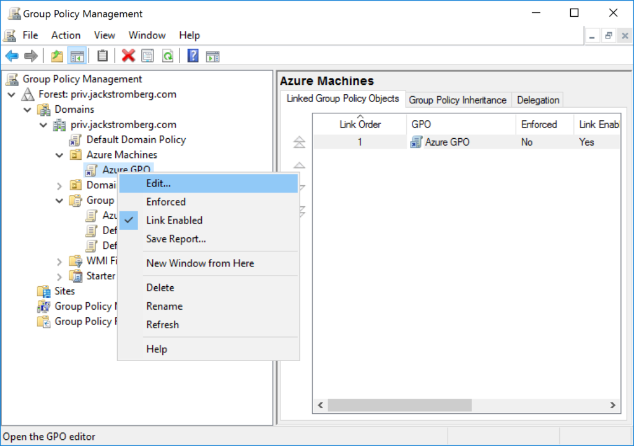Click the Back navigation arrow icon
This screenshot has width=634, height=446.
[x=11, y=56]
